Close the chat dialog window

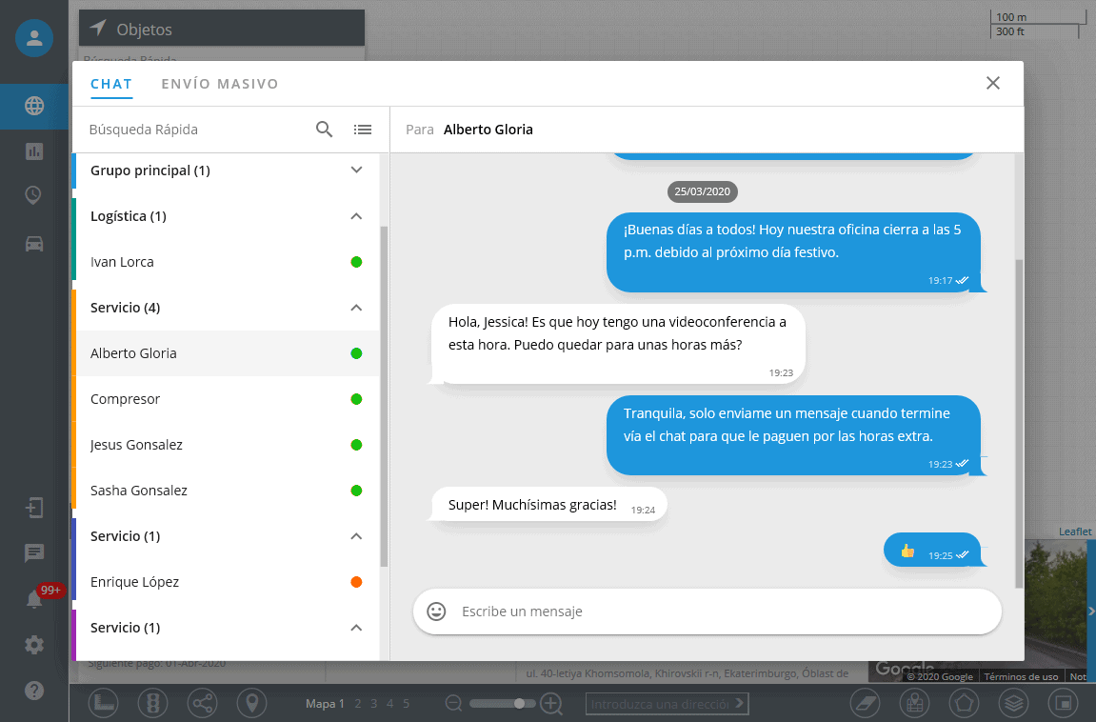pyautogui.click(x=993, y=83)
